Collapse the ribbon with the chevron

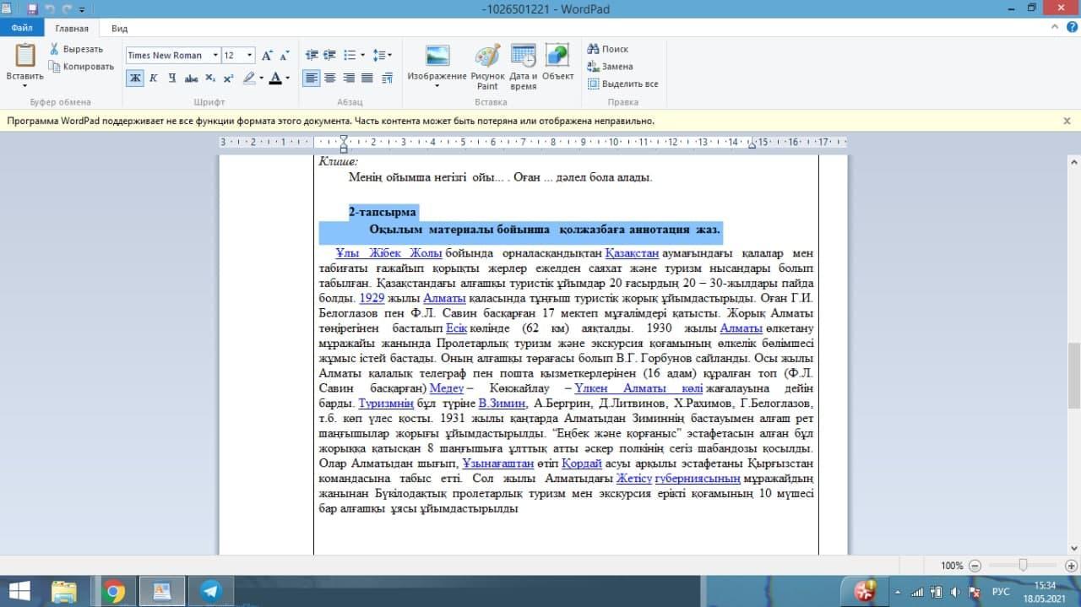tap(1055, 28)
